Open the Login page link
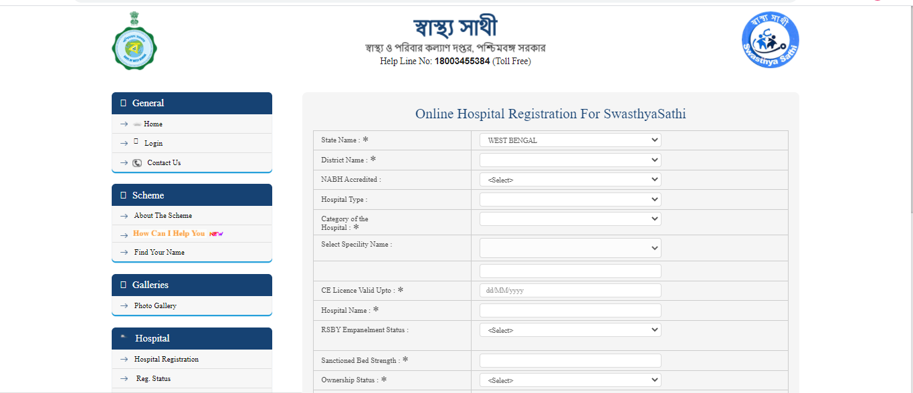Screen dimensions: 913x393 coord(153,144)
